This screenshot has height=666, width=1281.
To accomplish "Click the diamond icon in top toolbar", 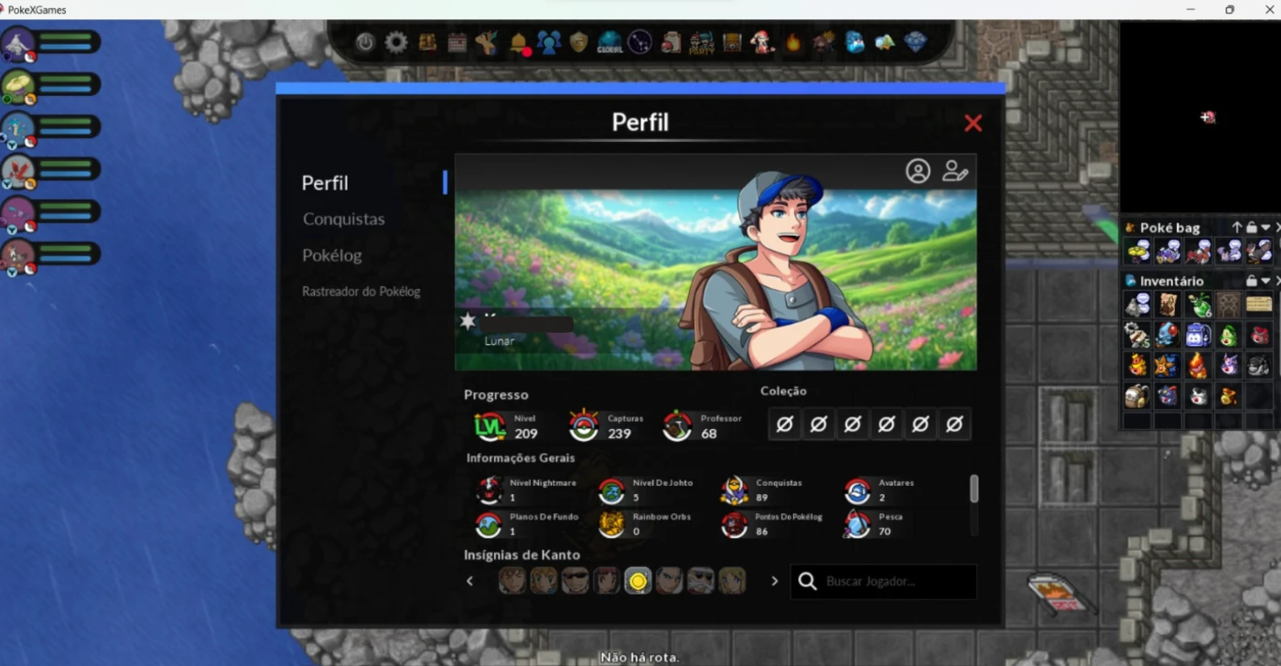I will tap(915, 43).
